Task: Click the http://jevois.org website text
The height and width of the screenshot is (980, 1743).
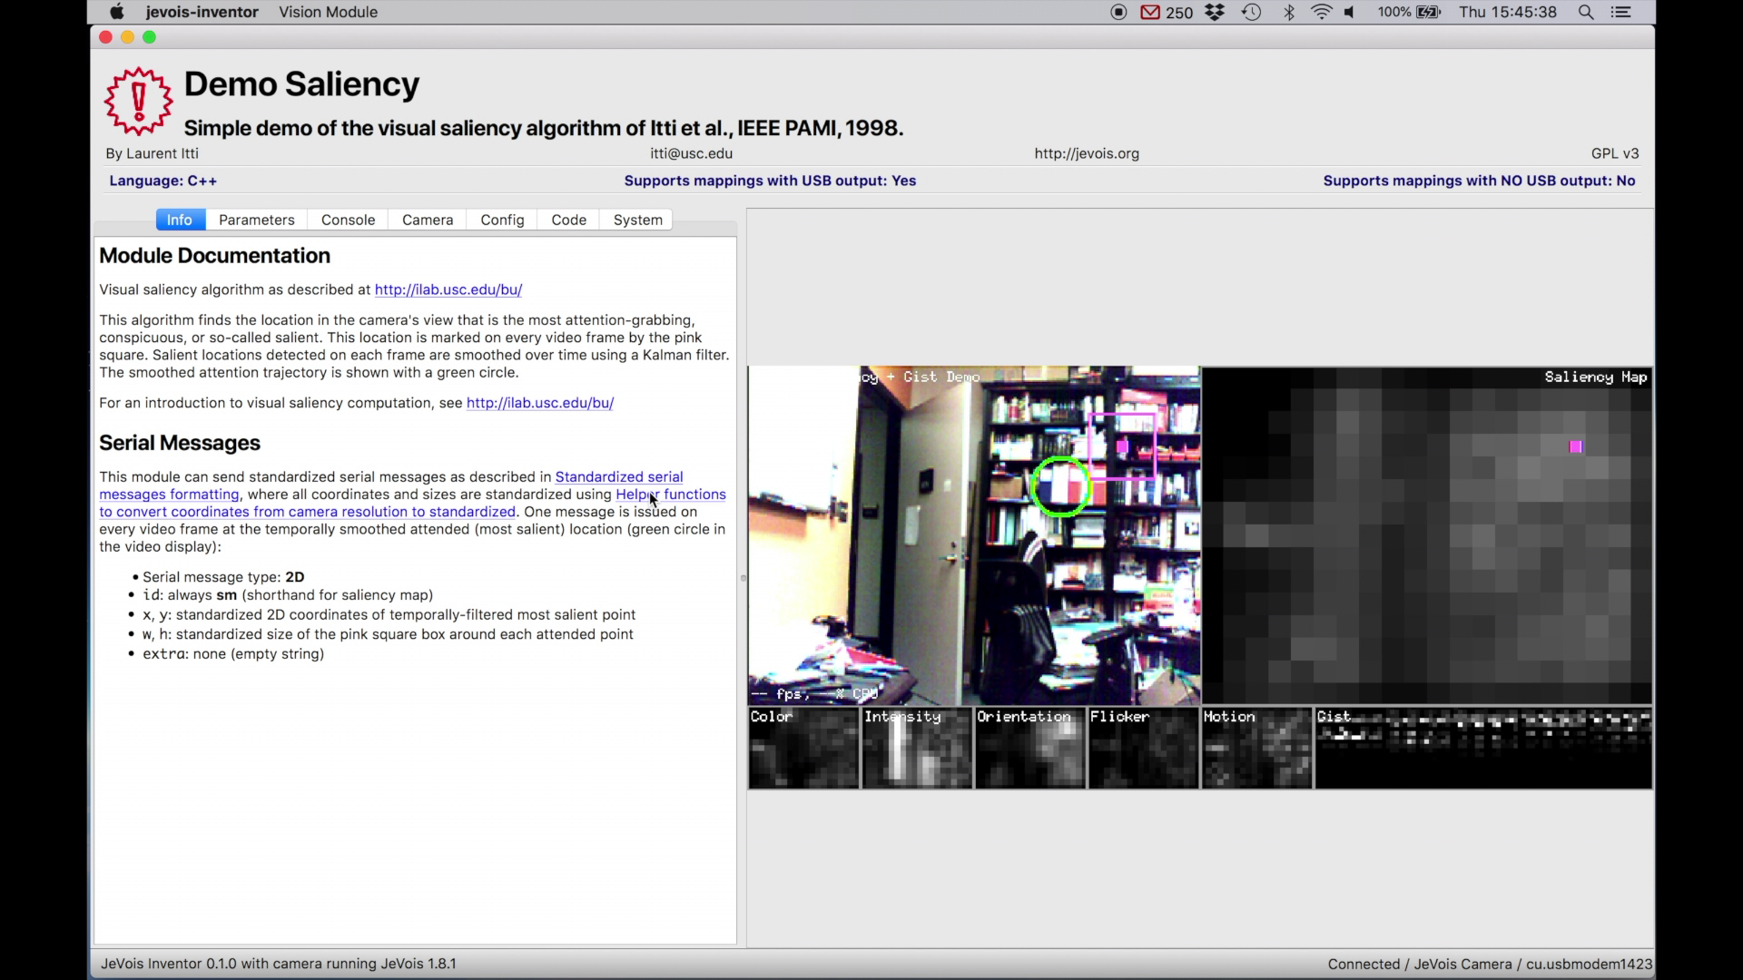Action: (1087, 153)
